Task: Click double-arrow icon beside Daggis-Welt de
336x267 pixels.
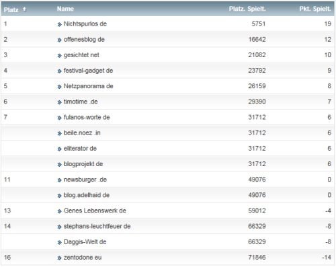Action: pos(59,243)
